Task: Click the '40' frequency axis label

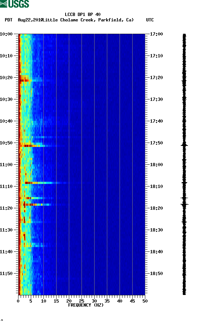Action: pyautogui.click(x=120, y=301)
